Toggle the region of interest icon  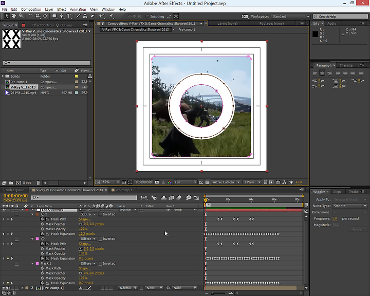(x=201, y=182)
